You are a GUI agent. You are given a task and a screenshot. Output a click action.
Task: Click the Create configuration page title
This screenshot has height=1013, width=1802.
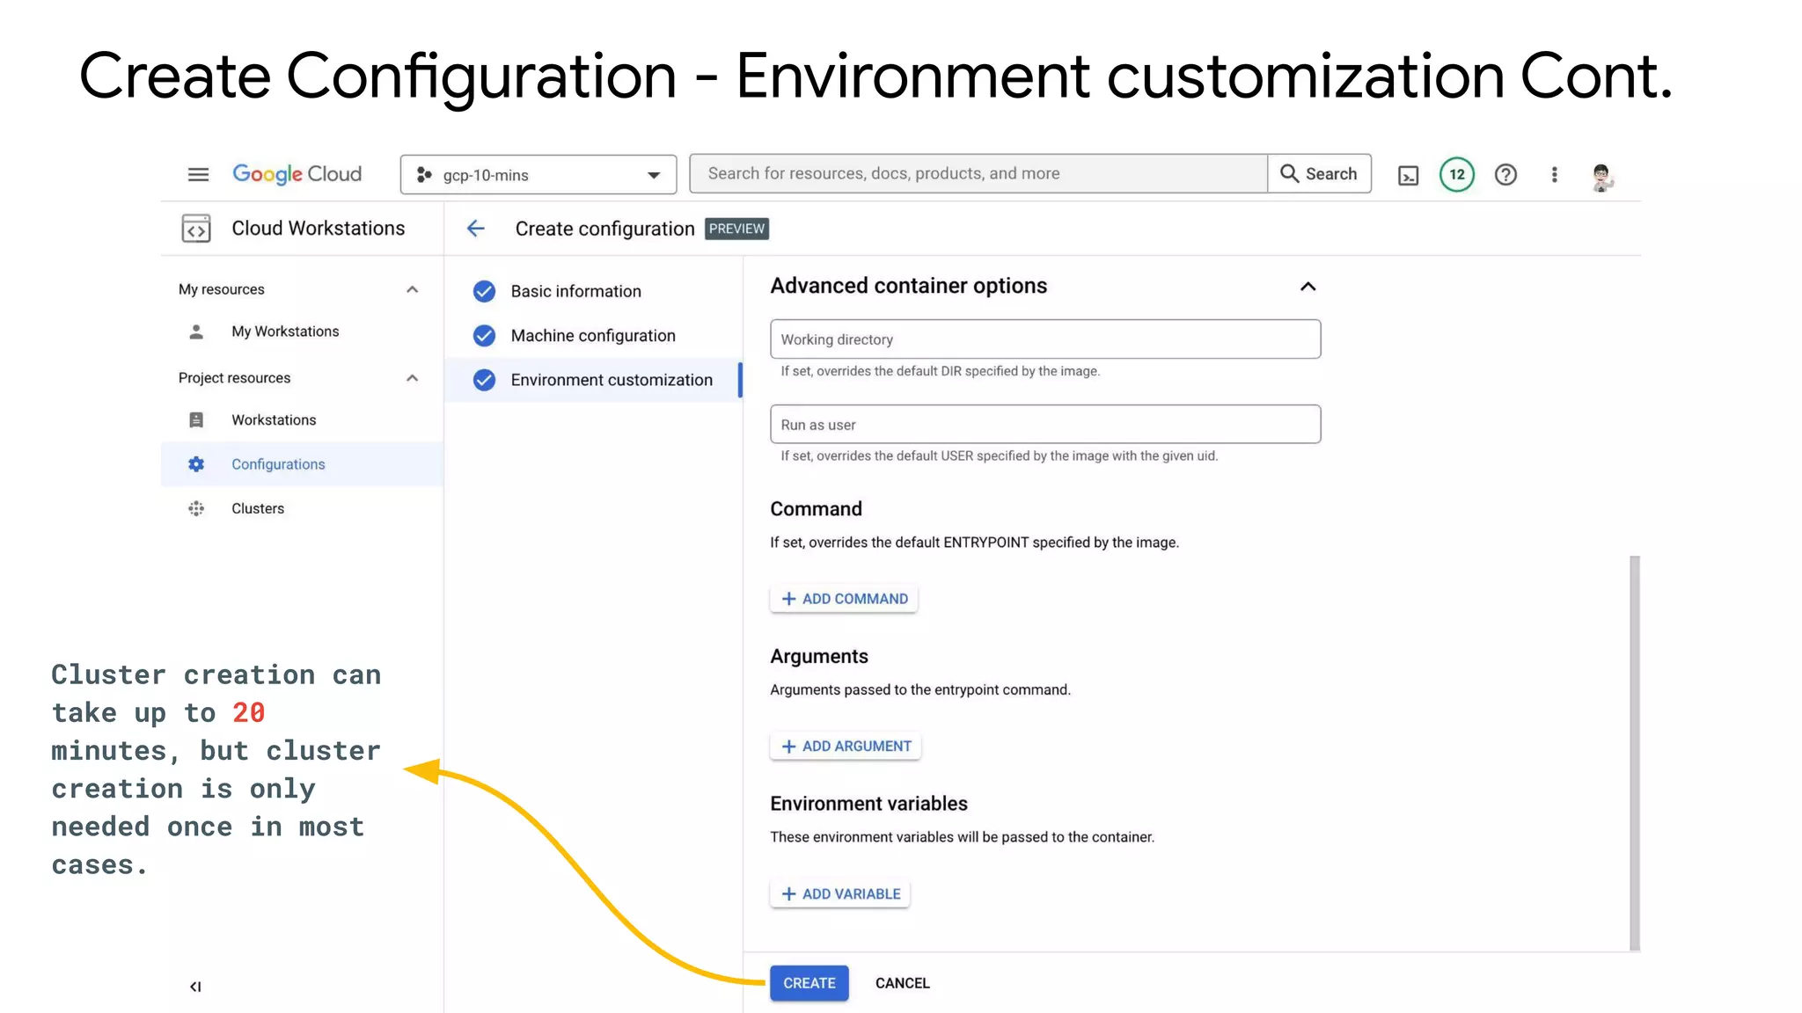pyautogui.click(x=604, y=229)
